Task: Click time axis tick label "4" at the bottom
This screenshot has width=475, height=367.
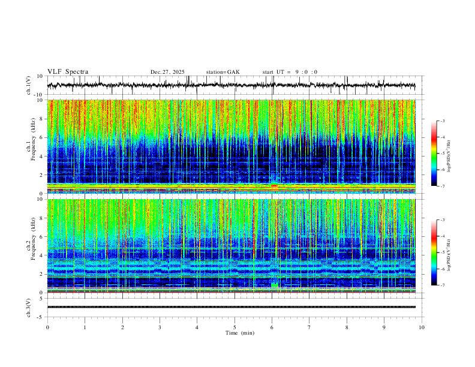Action: (197, 327)
